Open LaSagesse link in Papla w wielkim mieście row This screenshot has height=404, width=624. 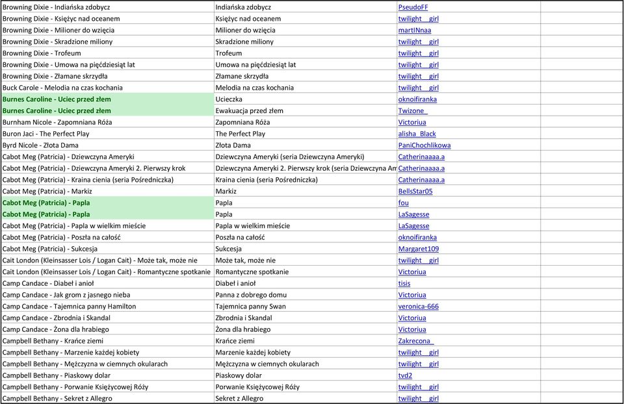coord(413,226)
